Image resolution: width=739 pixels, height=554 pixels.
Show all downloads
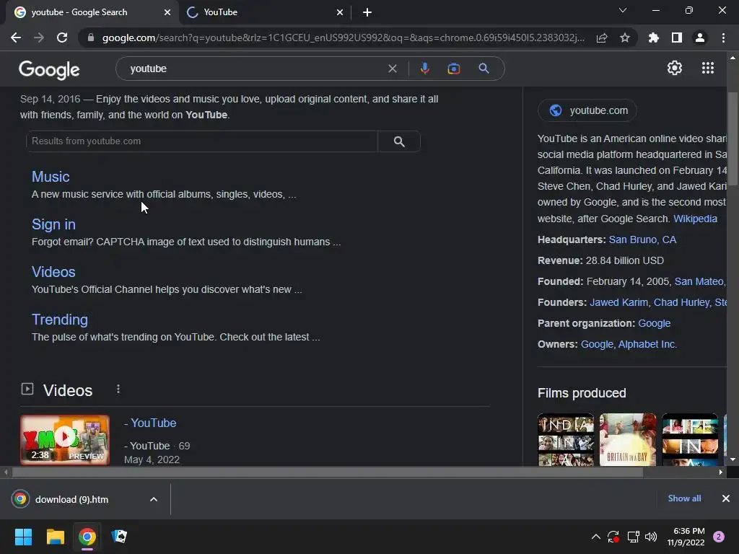click(x=684, y=498)
